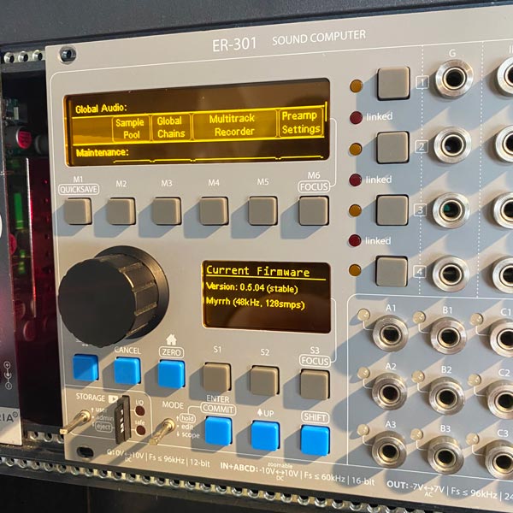Tap the I/O storage LED
Screen dimensions: 513x513
tap(140, 411)
